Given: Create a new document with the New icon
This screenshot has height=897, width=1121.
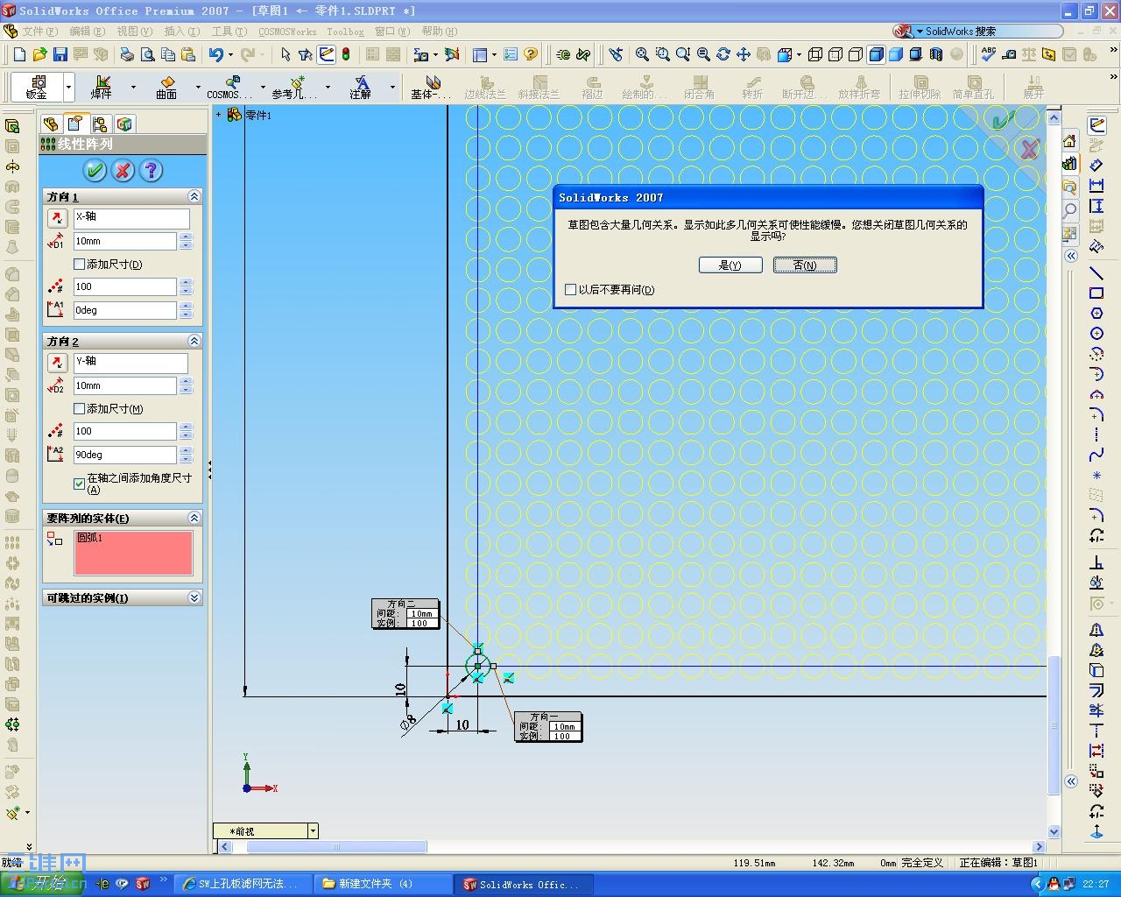Looking at the screenshot, I should click(19, 54).
